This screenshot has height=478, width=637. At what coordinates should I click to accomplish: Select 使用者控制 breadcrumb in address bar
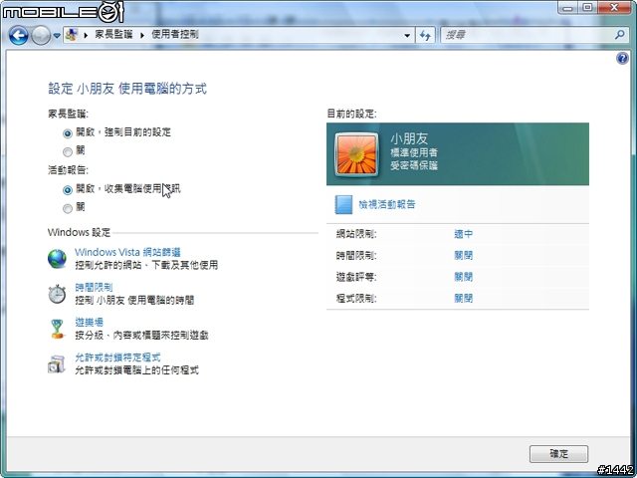tap(175, 35)
